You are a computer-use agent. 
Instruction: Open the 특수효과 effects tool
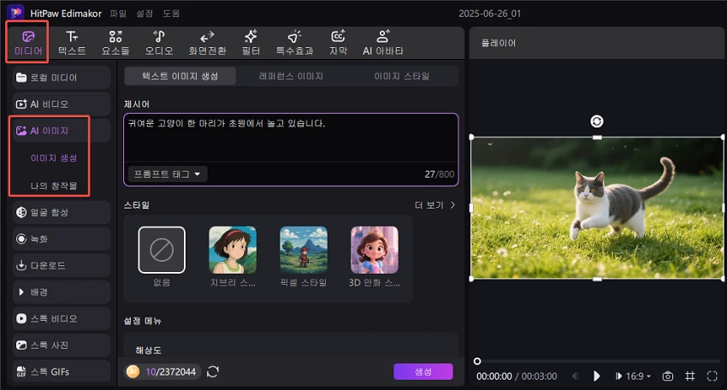tap(294, 43)
